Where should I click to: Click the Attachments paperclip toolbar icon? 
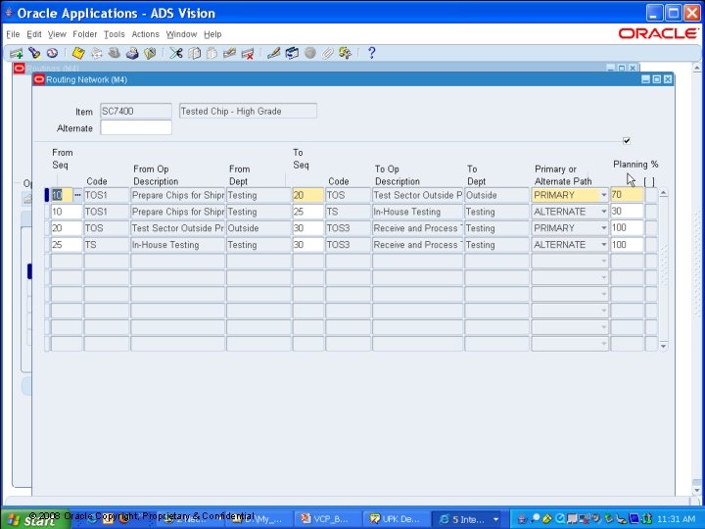(327, 53)
